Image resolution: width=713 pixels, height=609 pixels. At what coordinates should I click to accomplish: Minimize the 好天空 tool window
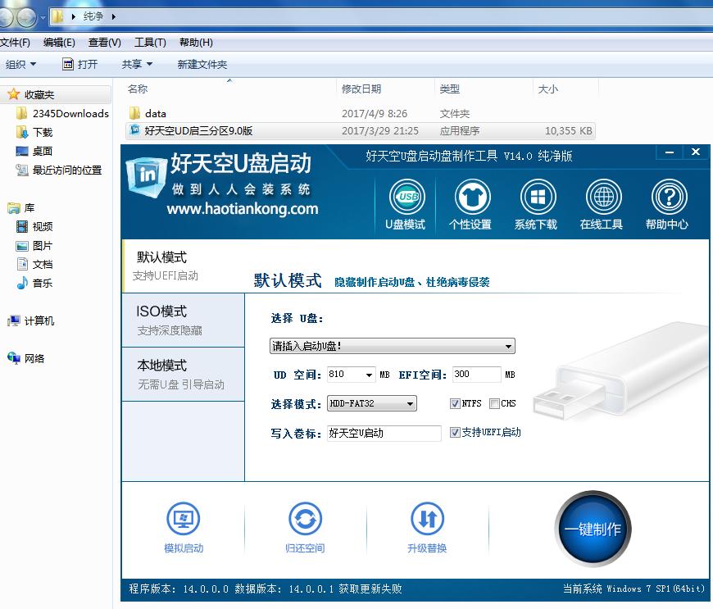pyautogui.click(x=670, y=152)
